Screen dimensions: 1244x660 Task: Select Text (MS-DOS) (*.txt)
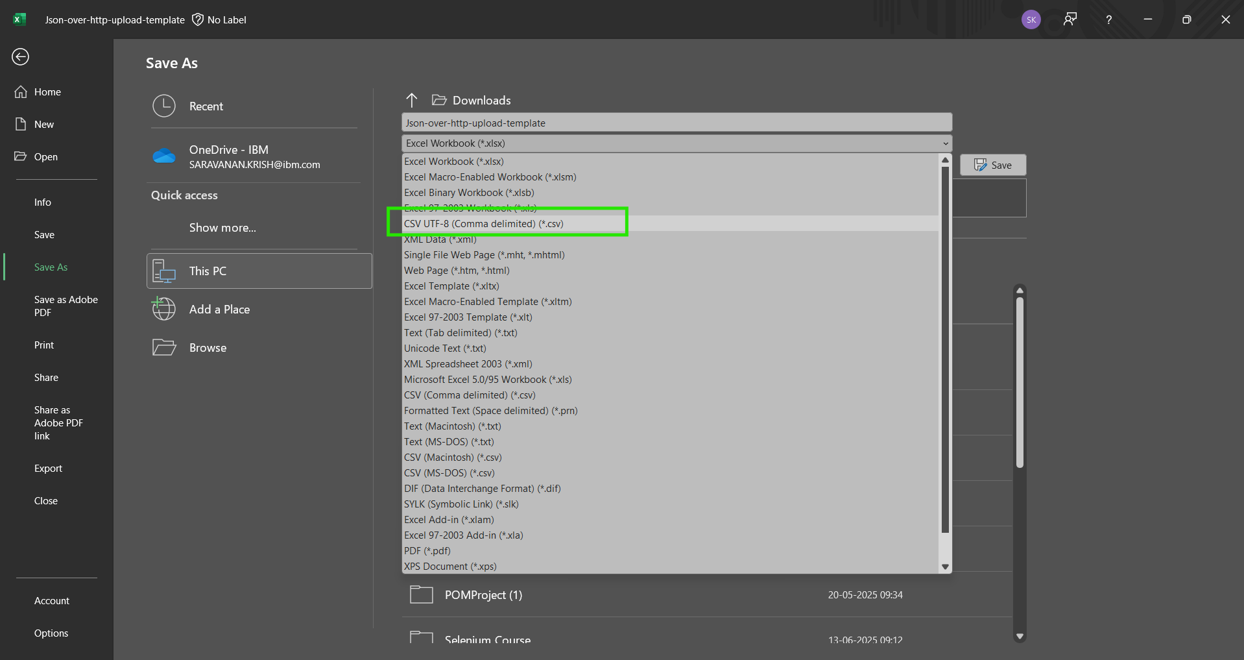[670, 441]
